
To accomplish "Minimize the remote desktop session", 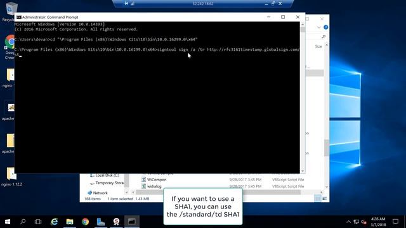I will [x=266, y=4].
